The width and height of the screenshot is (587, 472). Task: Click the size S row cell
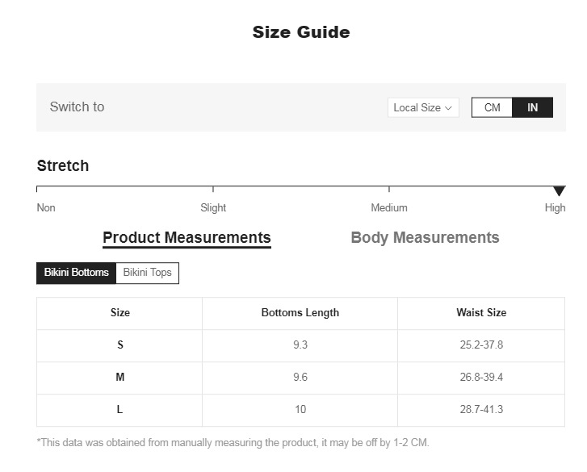pyautogui.click(x=119, y=345)
